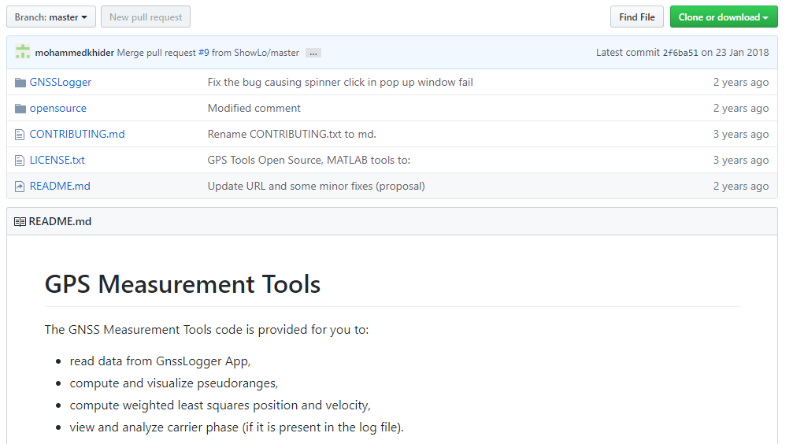The height and width of the screenshot is (444, 793).
Task: Open latest commit hash 2f6ba51
Action: coord(680,53)
